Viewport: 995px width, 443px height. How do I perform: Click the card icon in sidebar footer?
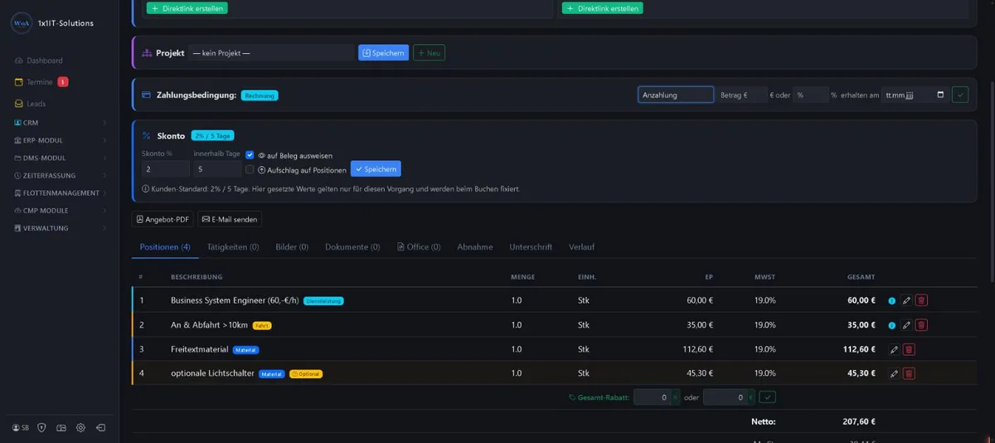click(61, 428)
